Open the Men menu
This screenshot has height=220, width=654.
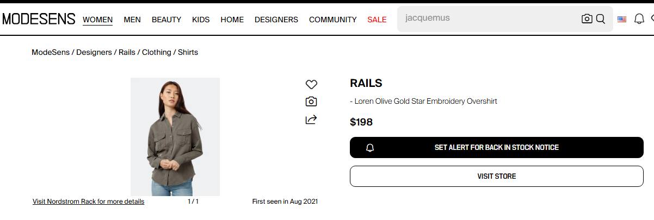[x=132, y=20]
